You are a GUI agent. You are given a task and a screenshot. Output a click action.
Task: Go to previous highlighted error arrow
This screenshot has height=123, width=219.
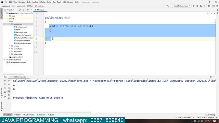[x=211, y=13]
